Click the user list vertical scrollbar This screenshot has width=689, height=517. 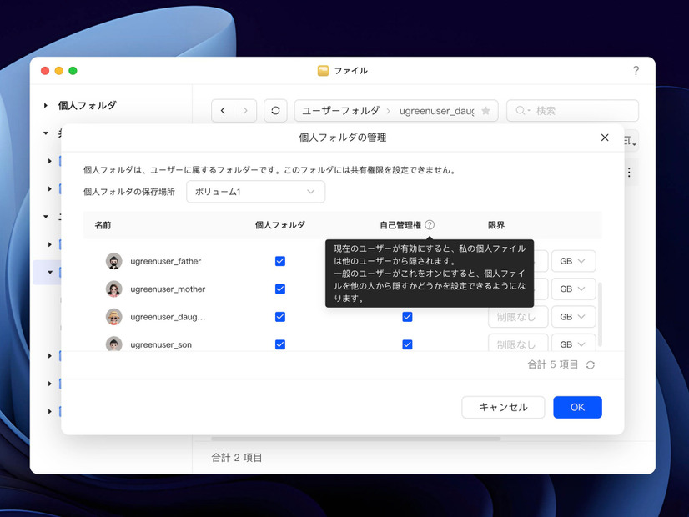click(600, 314)
